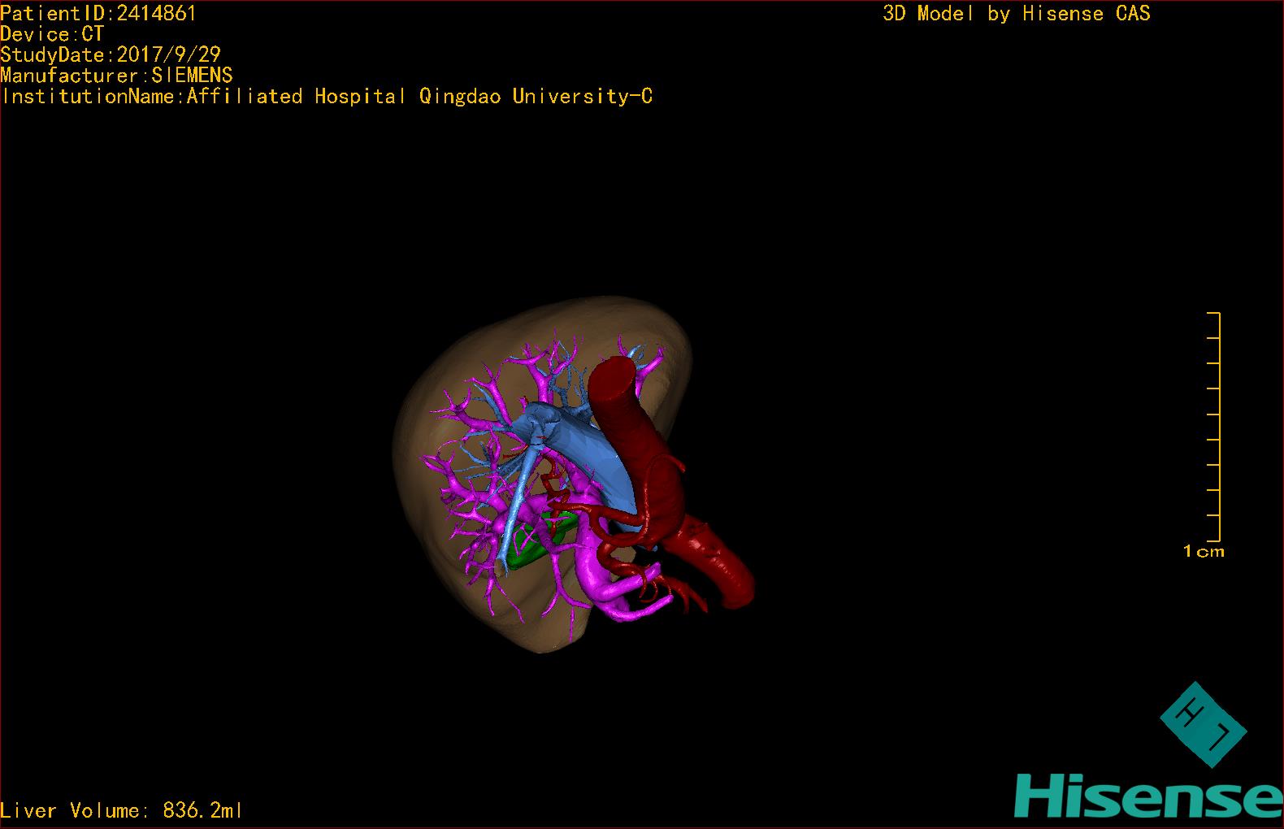The width and height of the screenshot is (1284, 829).
Task: Click the 1cm scale label
Action: [x=1204, y=551]
